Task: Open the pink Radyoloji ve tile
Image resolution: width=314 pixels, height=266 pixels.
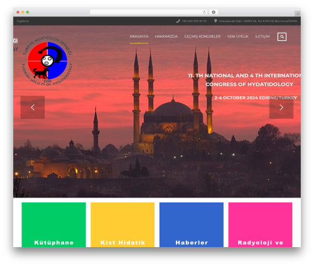Action: pyautogui.click(x=260, y=224)
